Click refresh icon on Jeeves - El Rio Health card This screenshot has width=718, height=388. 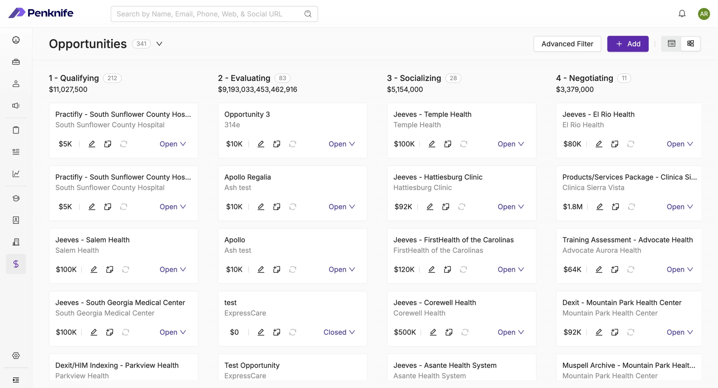click(631, 144)
